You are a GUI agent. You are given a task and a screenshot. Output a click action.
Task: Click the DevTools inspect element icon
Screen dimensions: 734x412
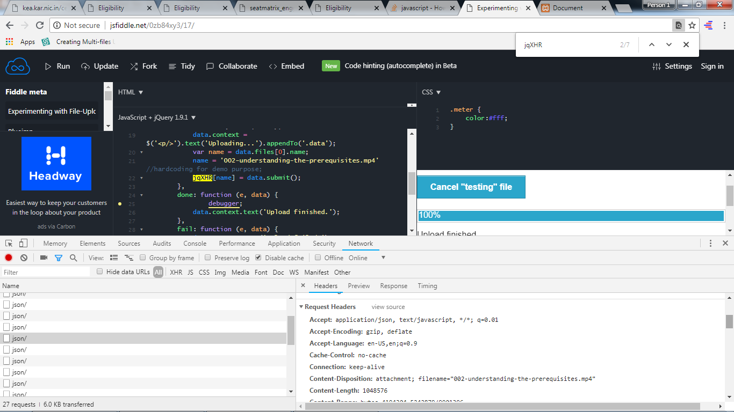click(x=10, y=244)
